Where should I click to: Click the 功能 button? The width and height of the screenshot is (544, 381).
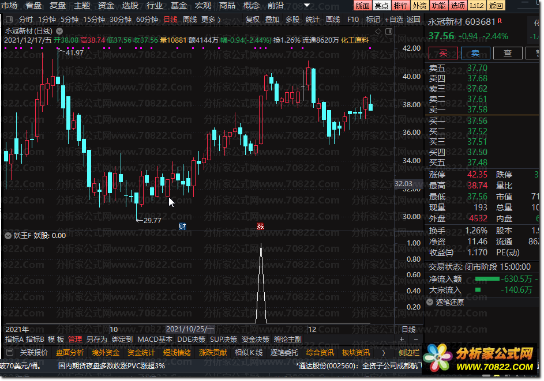point(438,6)
